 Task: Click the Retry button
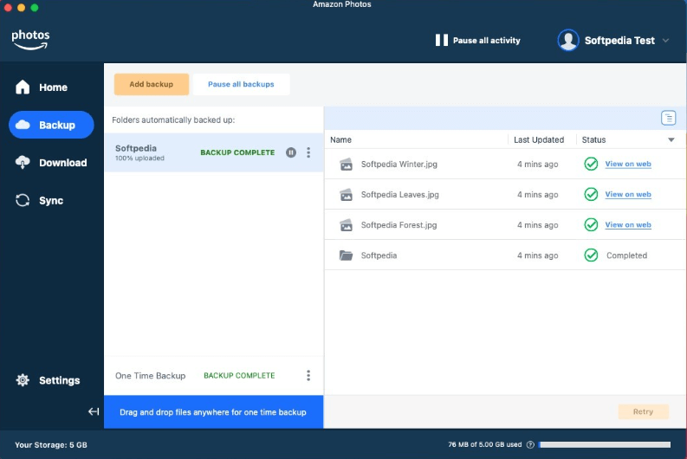(643, 411)
